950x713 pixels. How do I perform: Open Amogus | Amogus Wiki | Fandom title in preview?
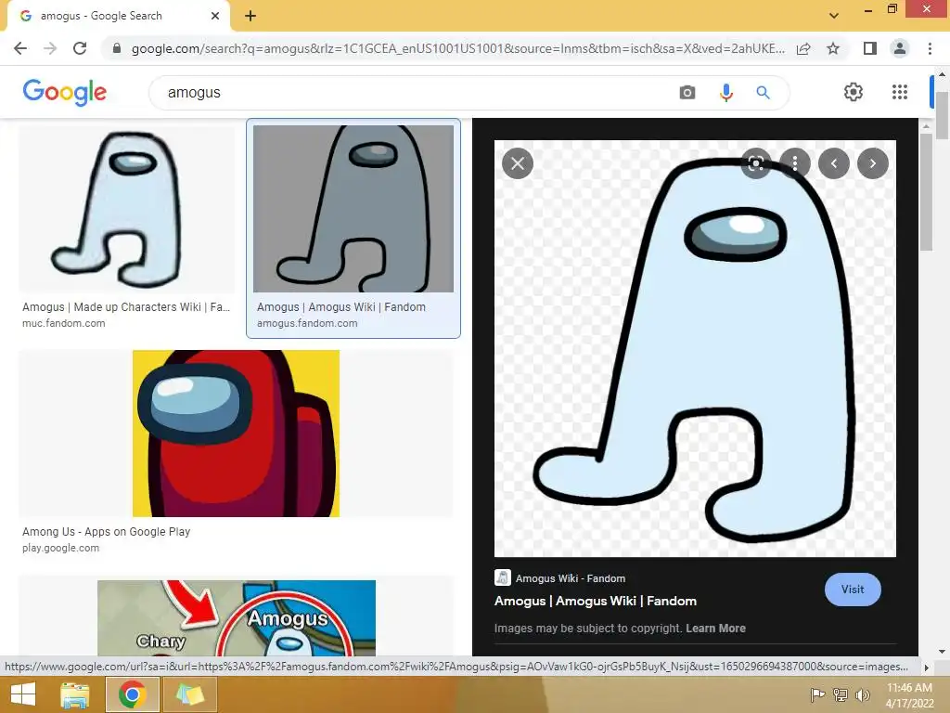[x=596, y=601]
